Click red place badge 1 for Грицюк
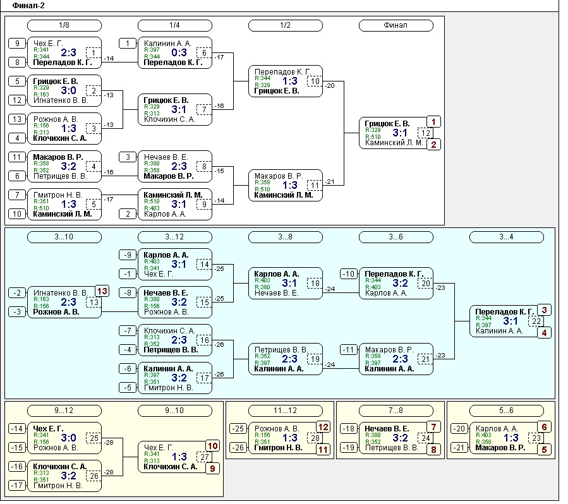Viewport: 568px width, 504px height. pos(433,122)
